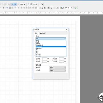
Task: Click the globe icon in the toolbar
Action: coord(76,8)
